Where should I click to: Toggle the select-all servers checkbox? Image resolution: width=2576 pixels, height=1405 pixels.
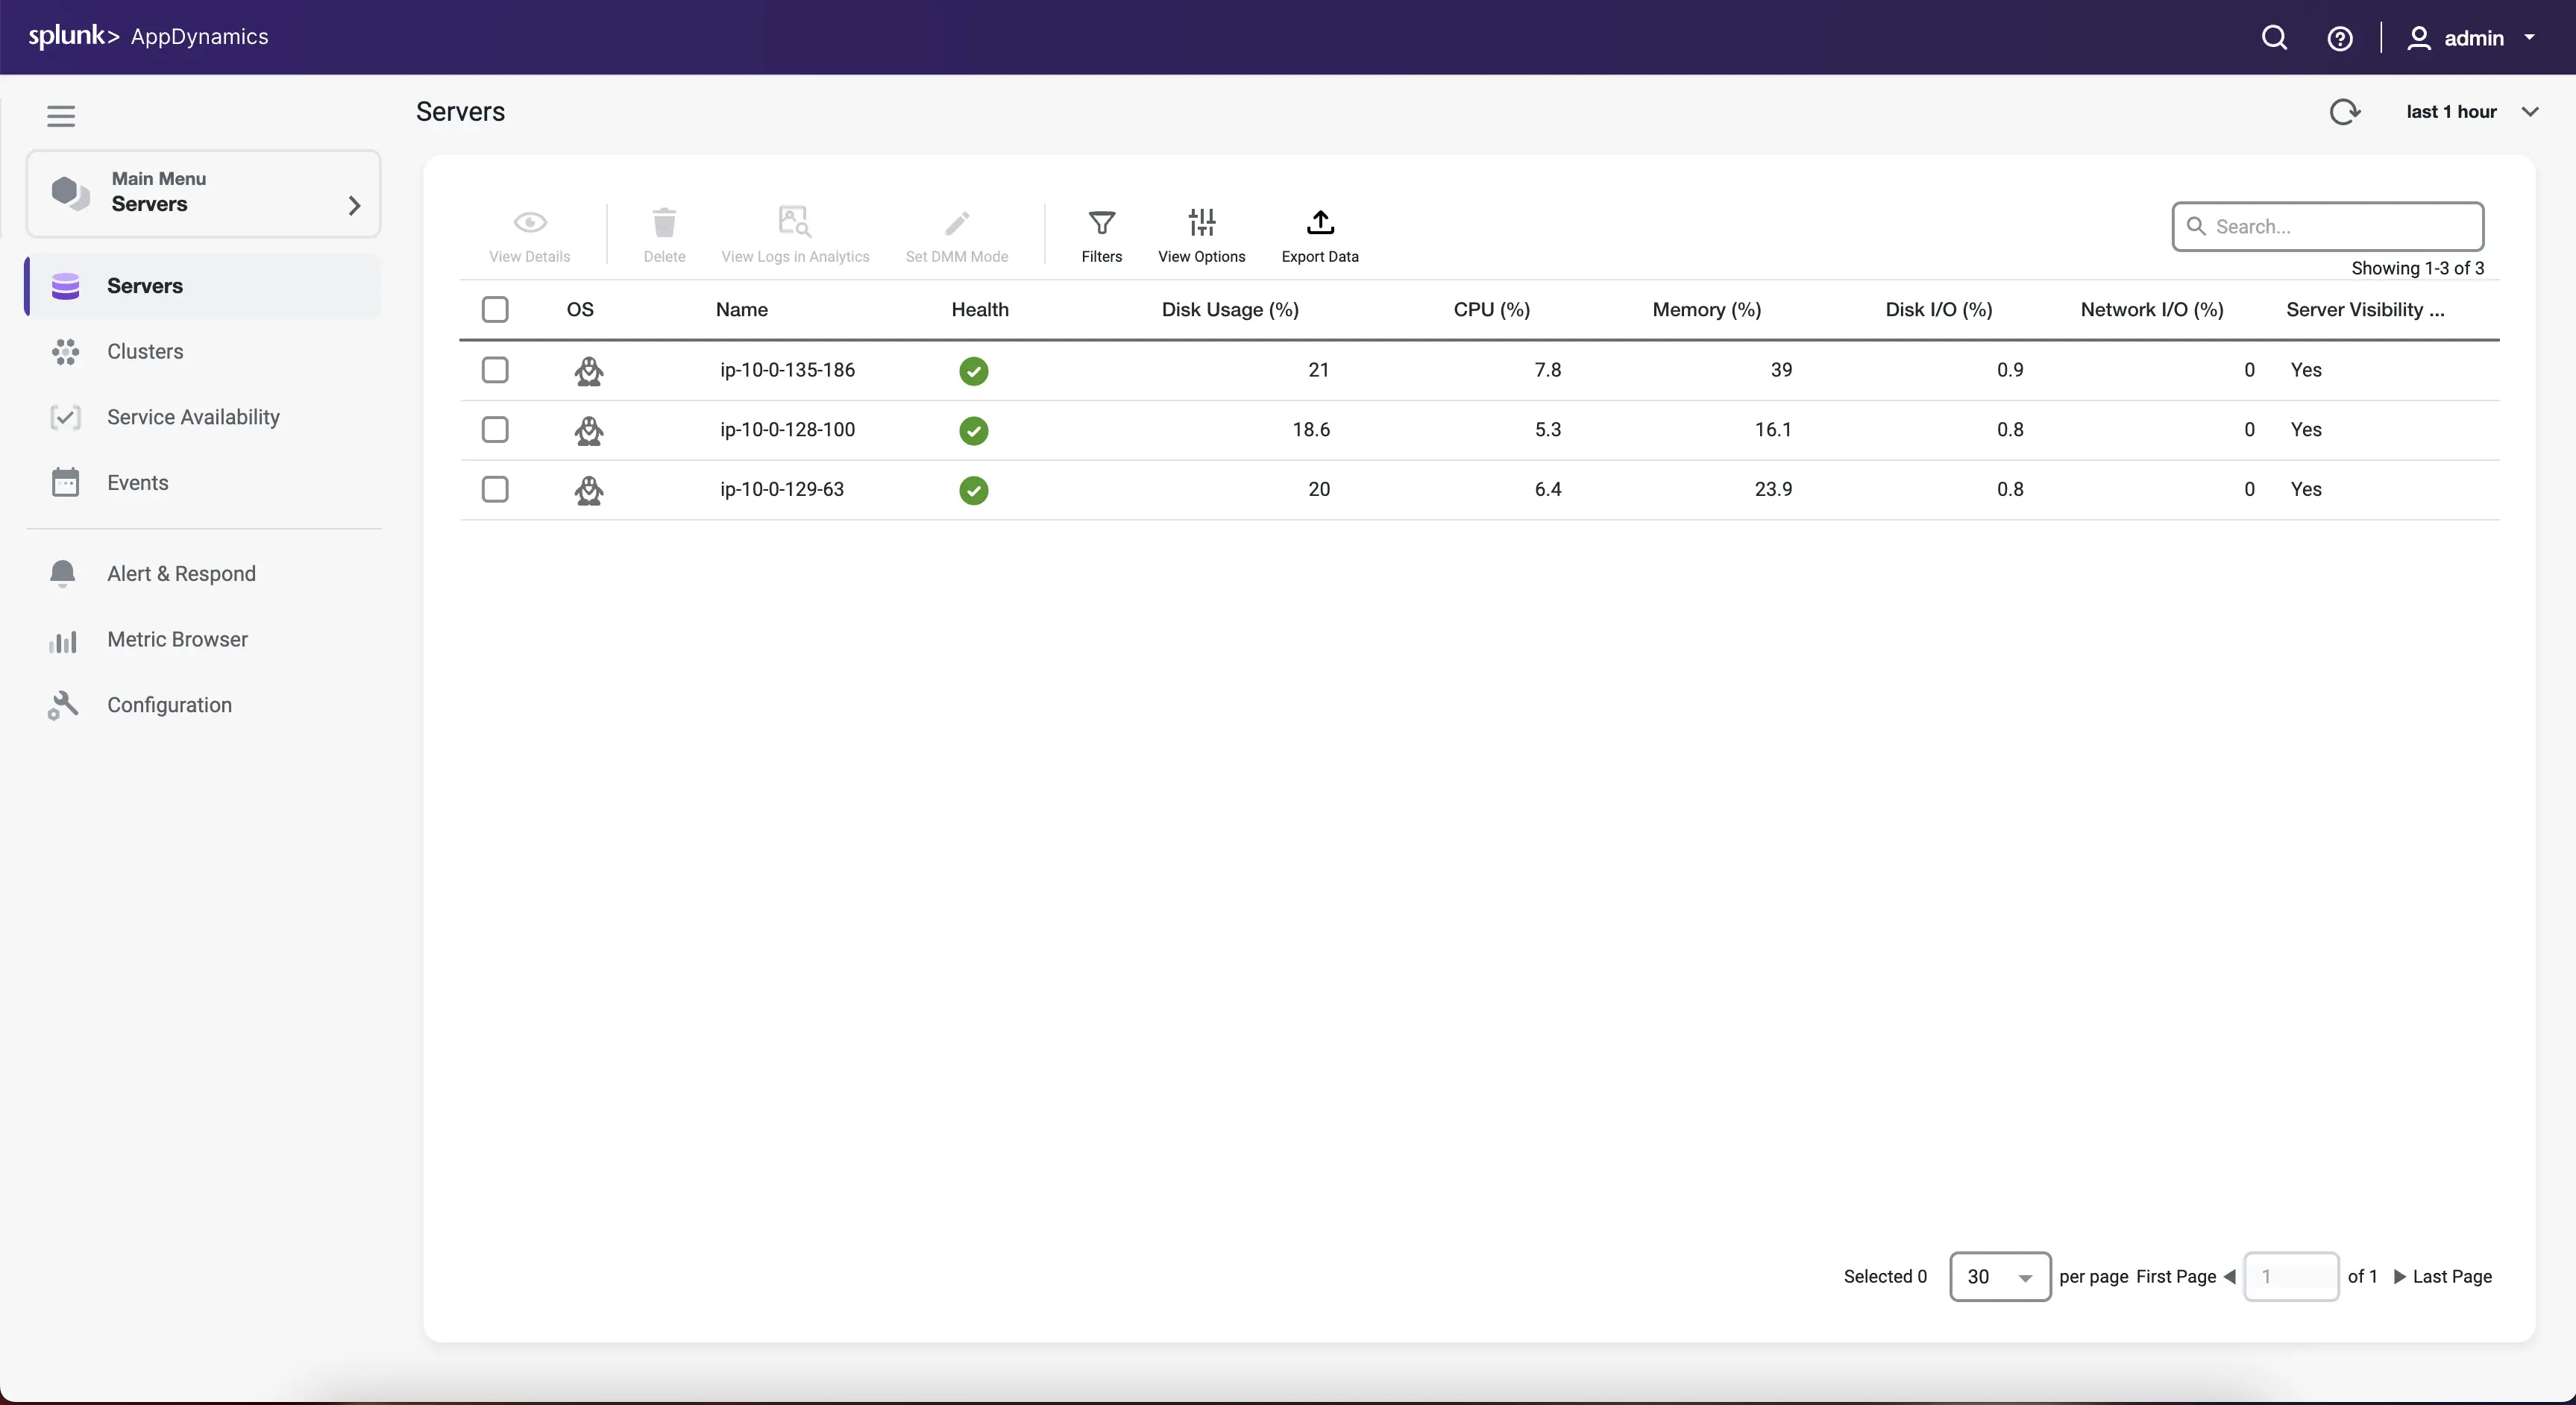(x=495, y=309)
